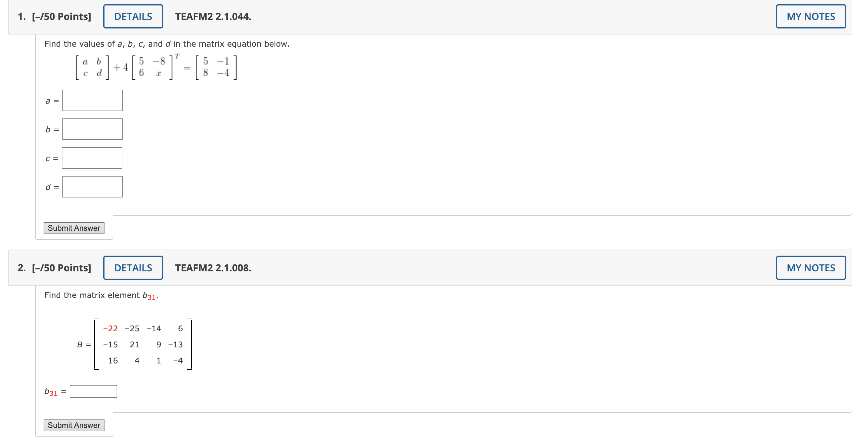Submit Answer for the matrix equation problem
862x444 pixels.
74,228
